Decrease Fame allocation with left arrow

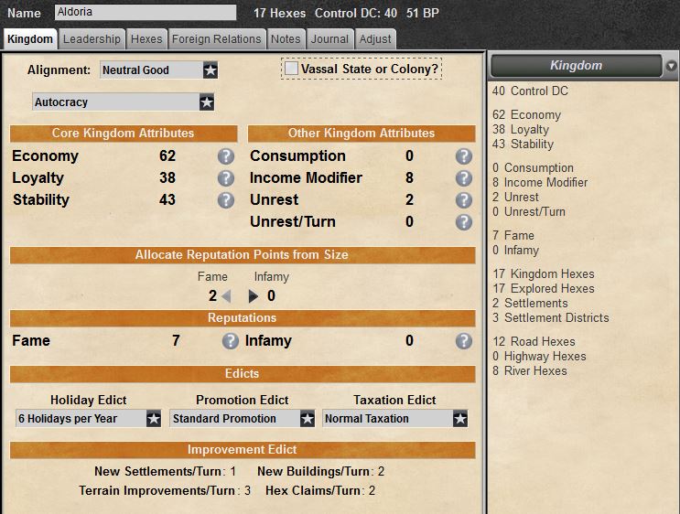click(x=226, y=296)
